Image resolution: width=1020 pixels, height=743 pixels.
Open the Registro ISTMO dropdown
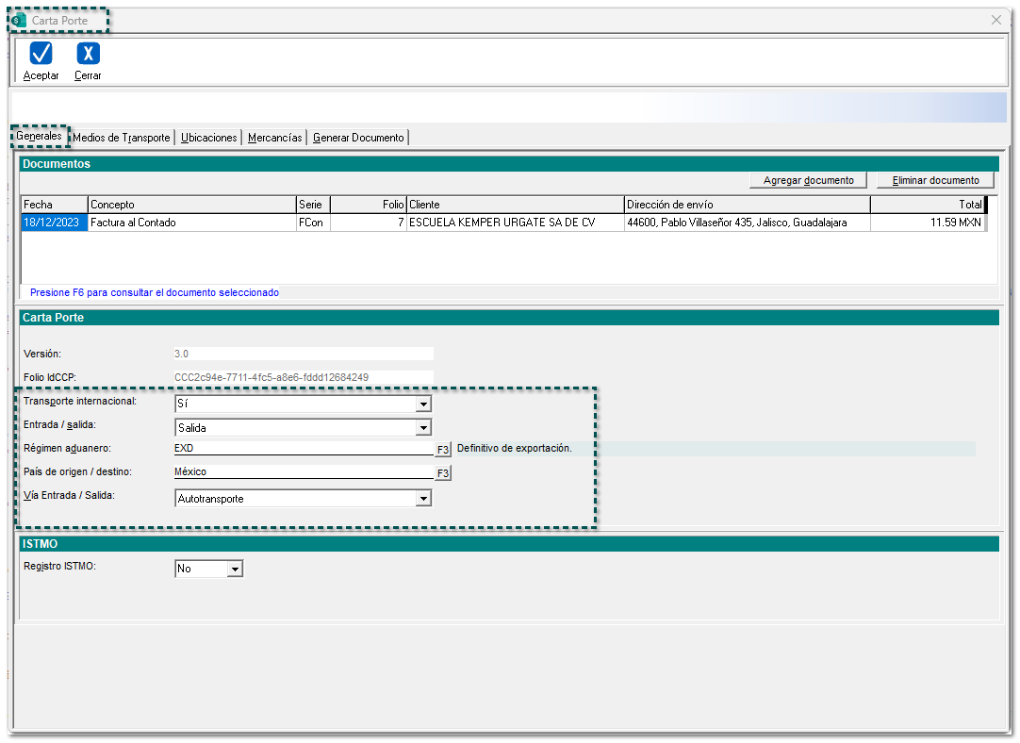235,570
